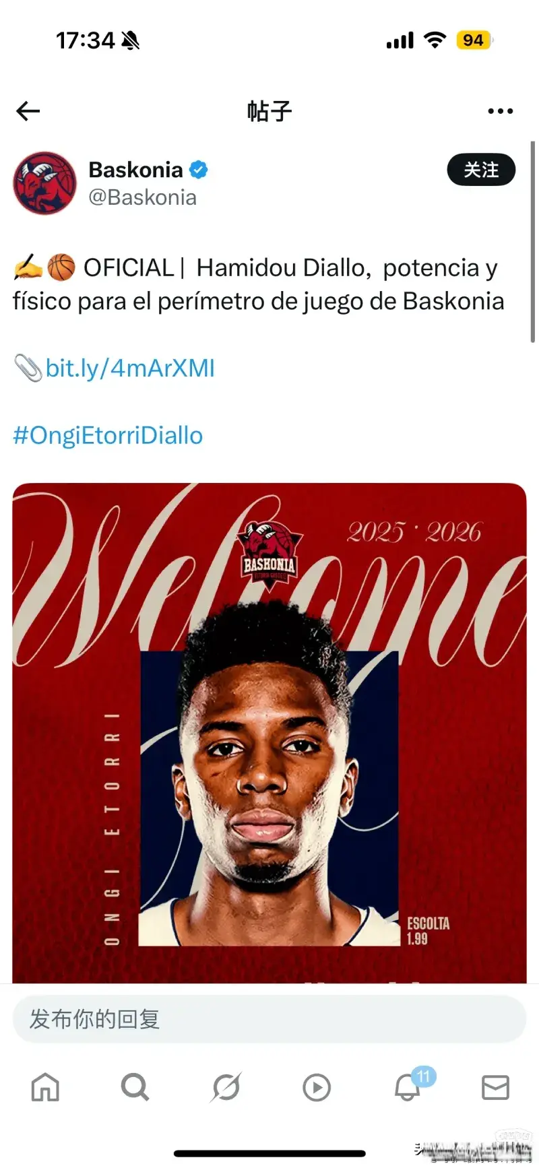Follow Baskonia with the 关注 button

pos(481,170)
